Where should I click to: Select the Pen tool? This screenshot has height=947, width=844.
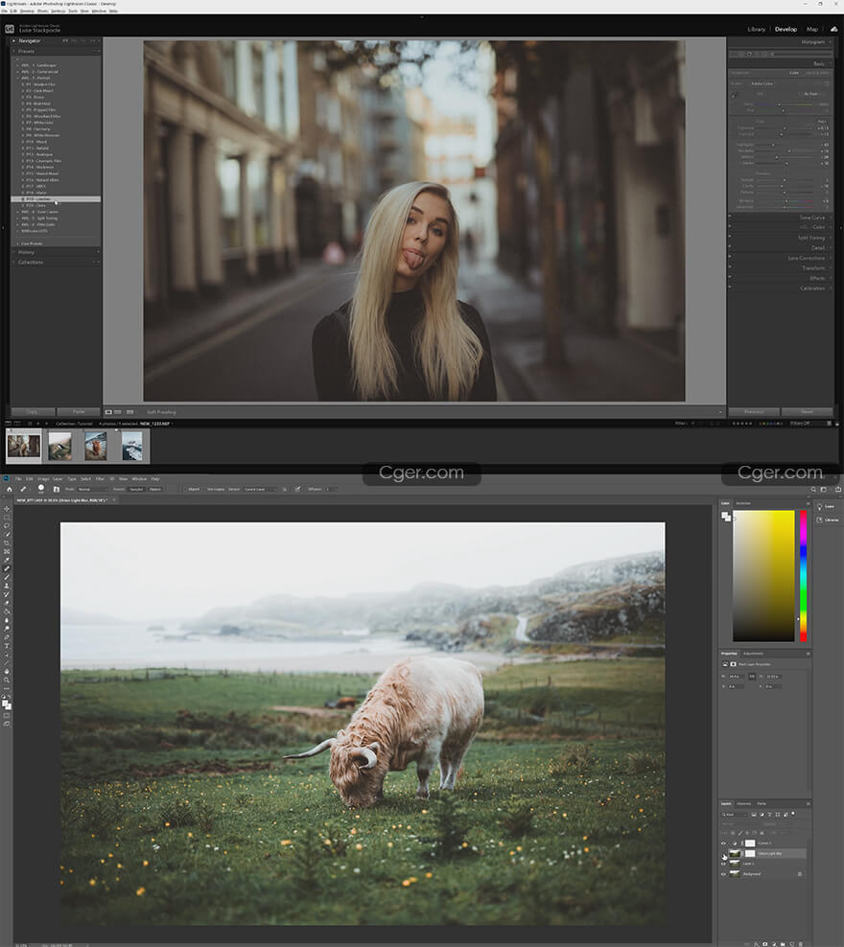tap(7, 636)
